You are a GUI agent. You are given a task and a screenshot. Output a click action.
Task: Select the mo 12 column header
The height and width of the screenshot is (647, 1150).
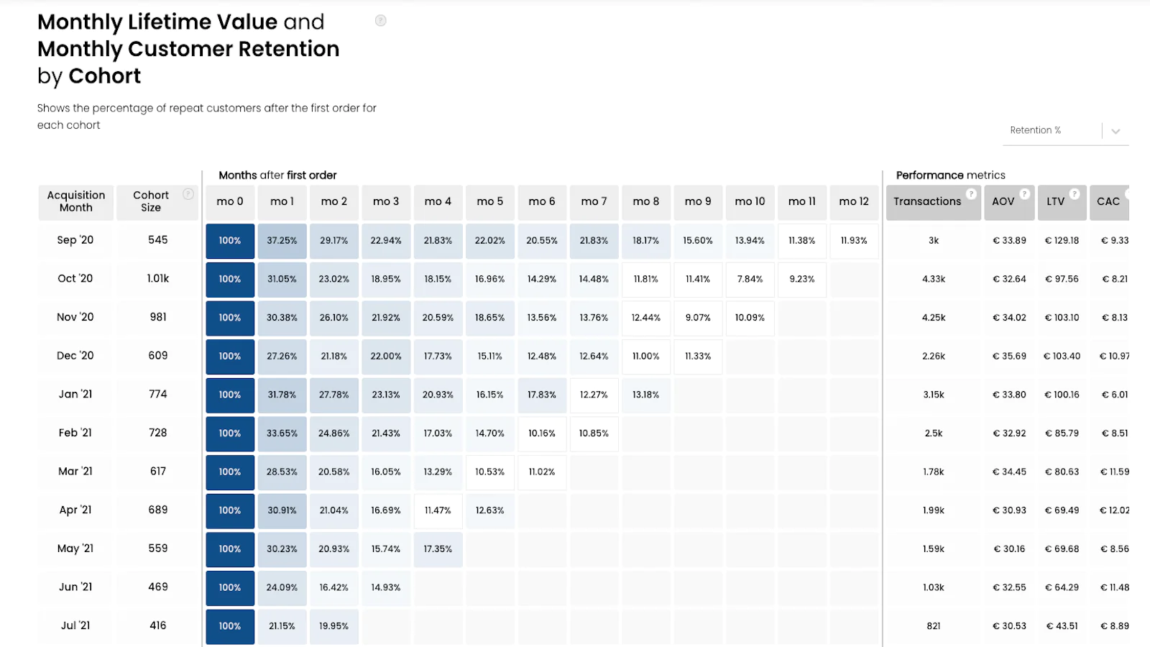(x=854, y=202)
